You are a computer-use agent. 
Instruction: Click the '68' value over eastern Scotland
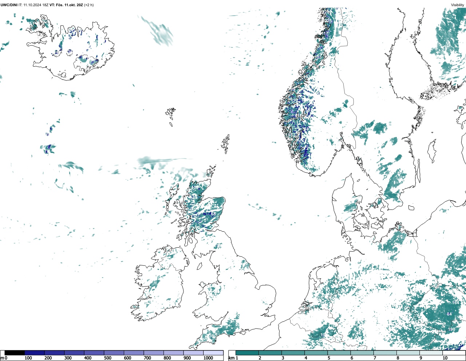click(213, 214)
